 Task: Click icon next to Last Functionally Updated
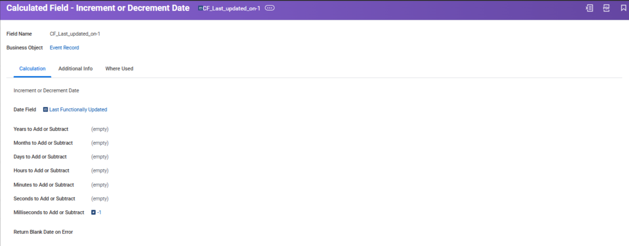point(46,110)
